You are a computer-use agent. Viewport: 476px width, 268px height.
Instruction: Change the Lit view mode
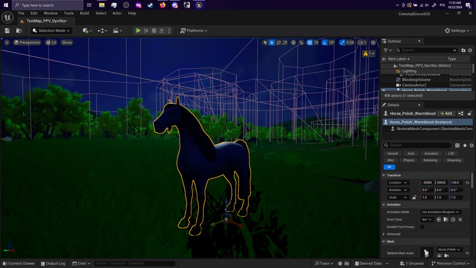pyautogui.click(x=51, y=42)
